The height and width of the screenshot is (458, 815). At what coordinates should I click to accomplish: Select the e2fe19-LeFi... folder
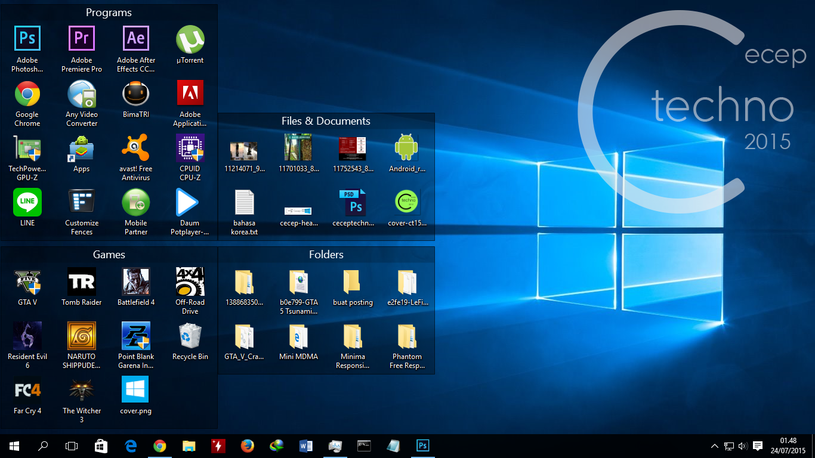click(407, 281)
